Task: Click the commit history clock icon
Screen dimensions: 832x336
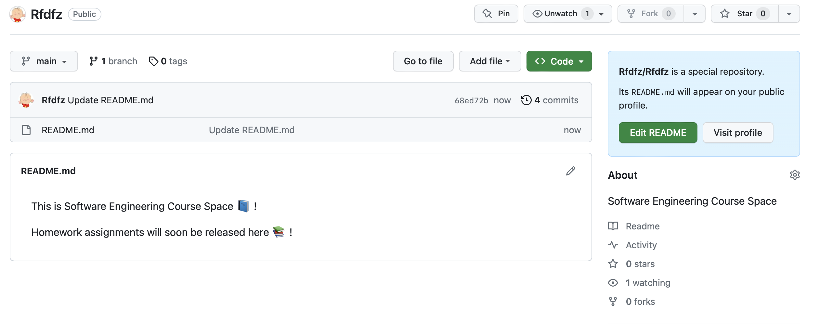Action: (526, 100)
